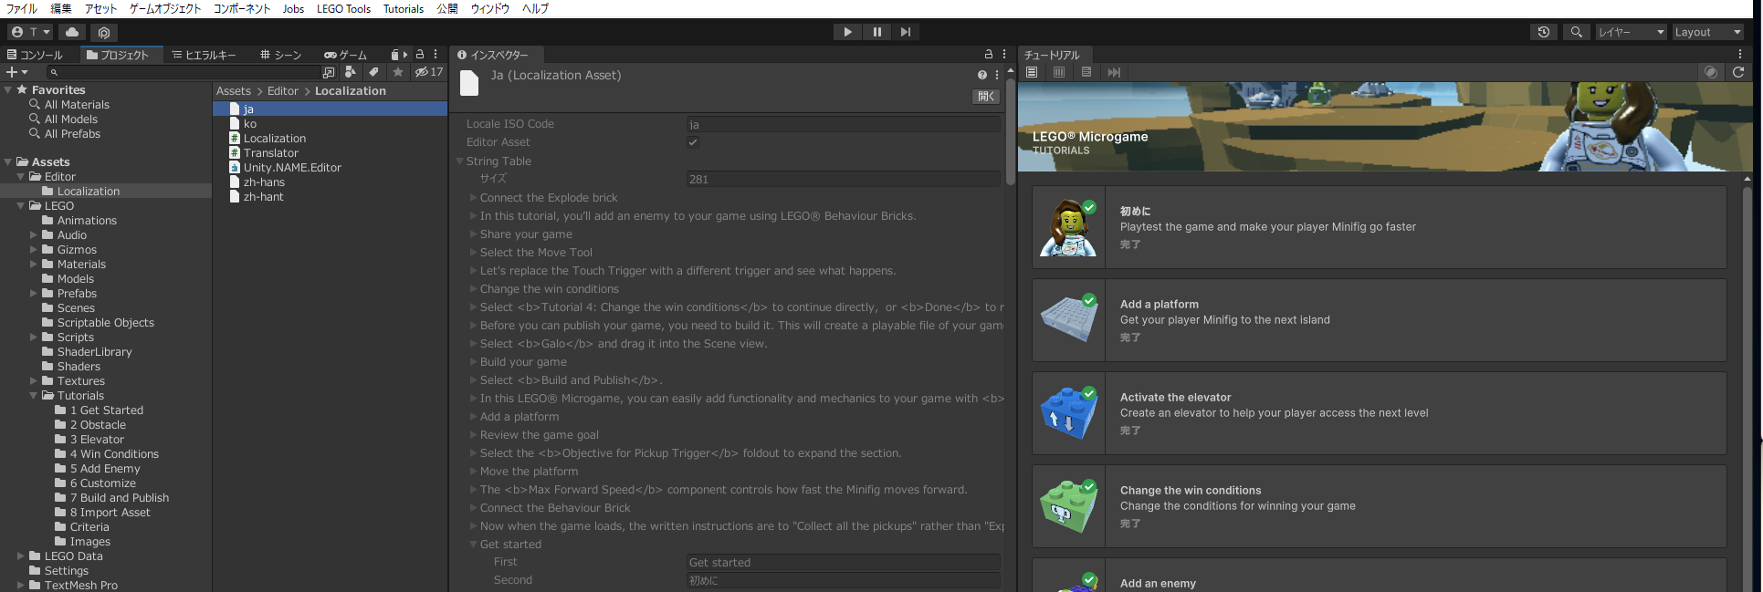Open the Project panel three-dot menu
Viewport: 1763px width, 592px height.
click(436, 55)
